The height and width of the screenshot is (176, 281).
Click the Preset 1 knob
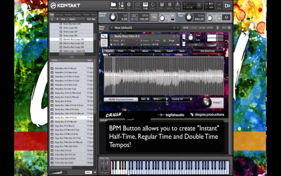(206, 103)
